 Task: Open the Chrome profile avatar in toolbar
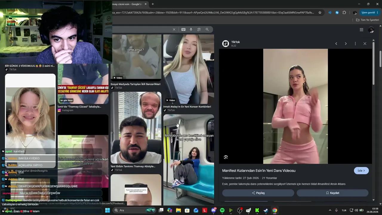click(x=355, y=13)
